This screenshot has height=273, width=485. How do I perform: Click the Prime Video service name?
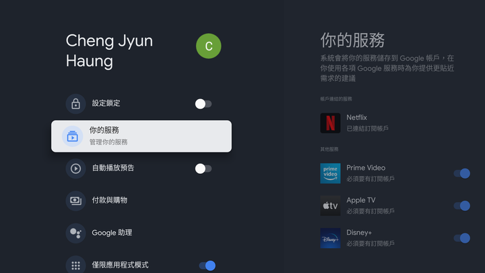pyautogui.click(x=366, y=168)
